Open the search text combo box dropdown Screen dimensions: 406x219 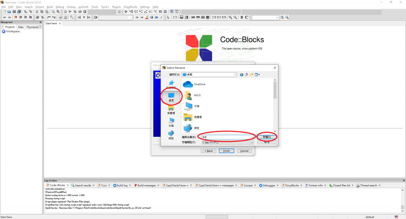click(x=130, y=17)
